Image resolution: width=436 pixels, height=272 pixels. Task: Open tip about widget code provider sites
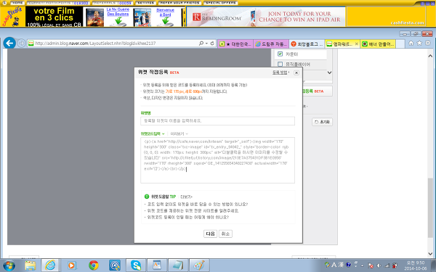pos(193,210)
